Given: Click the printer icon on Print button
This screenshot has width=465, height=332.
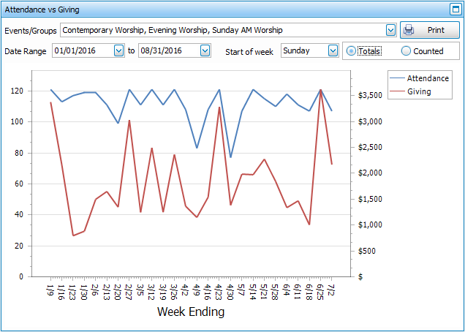Looking at the screenshot, I should (x=409, y=30).
